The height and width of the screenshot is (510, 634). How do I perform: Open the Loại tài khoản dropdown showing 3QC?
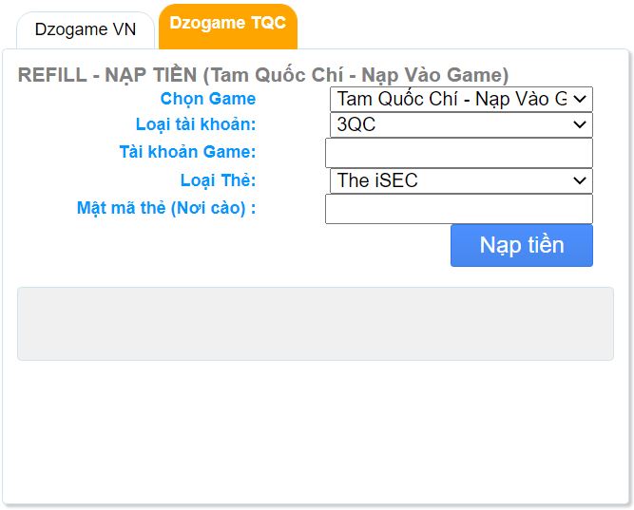tap(461, 124)
